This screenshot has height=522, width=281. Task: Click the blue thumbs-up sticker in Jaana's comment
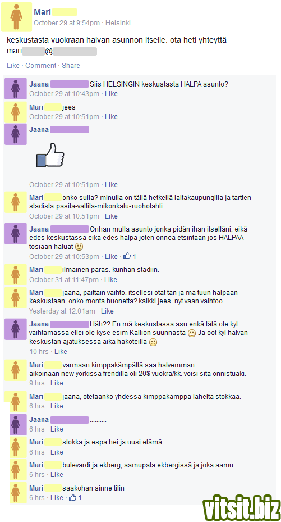pyautogui.click(x=50, y=155)
